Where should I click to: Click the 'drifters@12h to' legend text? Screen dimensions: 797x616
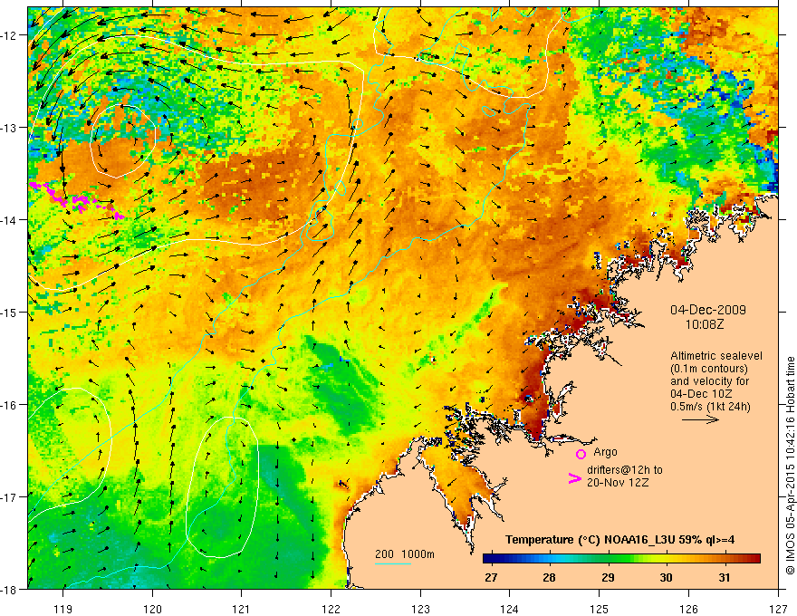coord(625,470)
